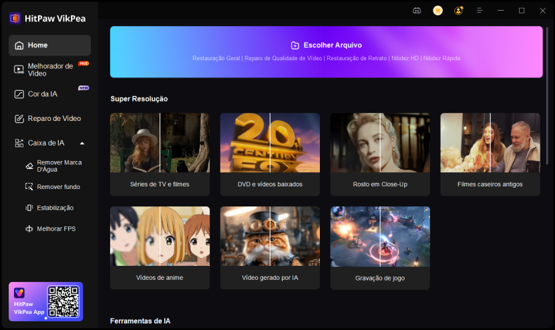Click the 'Super Resolução' heading

pyautogui.click(x=139, y=99)
